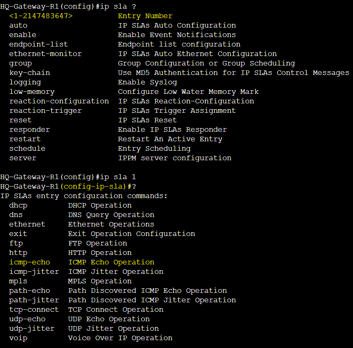
Task: Click the 'ip sla 1' command line
Action: coord(68,177)
